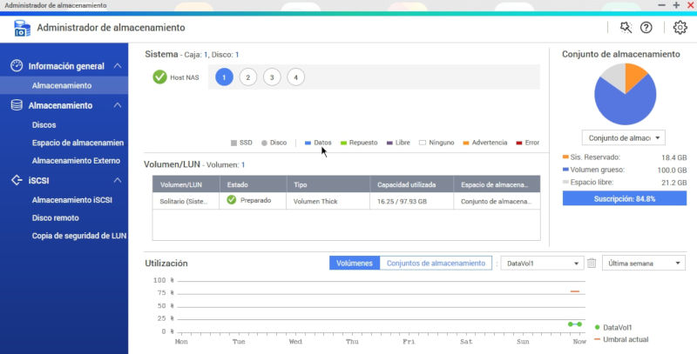Open the DataVol1 volume dropdown
Screen dimensions: 697x354
click(544, 263)
